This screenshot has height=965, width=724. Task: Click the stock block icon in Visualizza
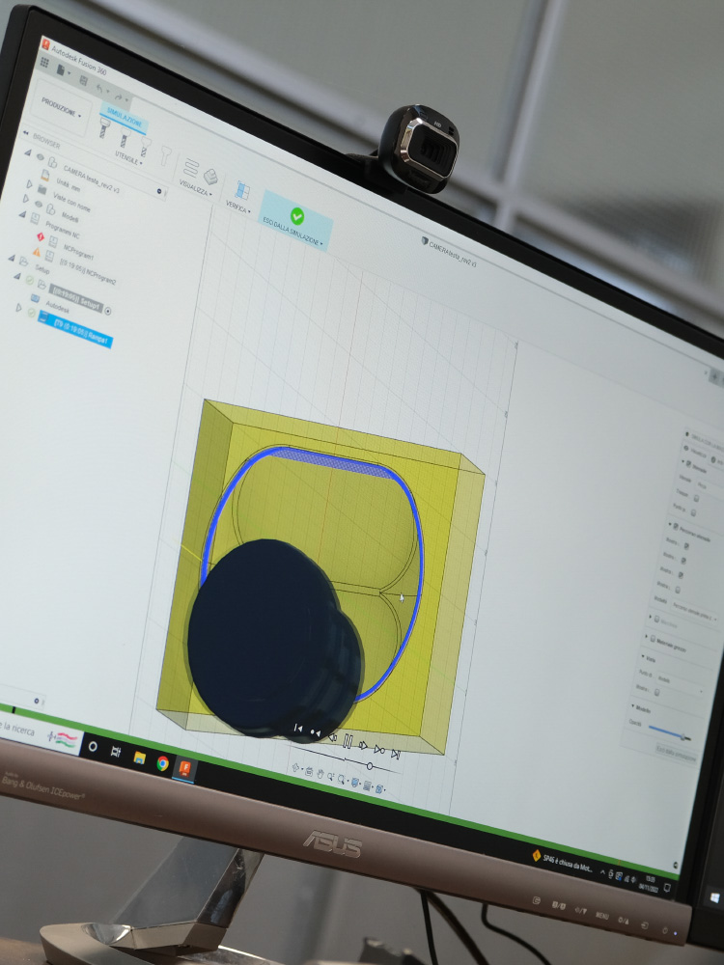click(x=210, y=177)
